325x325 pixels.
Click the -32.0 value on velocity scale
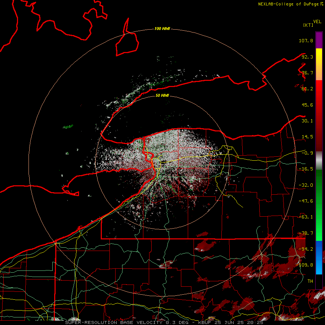tap(306, 185)
